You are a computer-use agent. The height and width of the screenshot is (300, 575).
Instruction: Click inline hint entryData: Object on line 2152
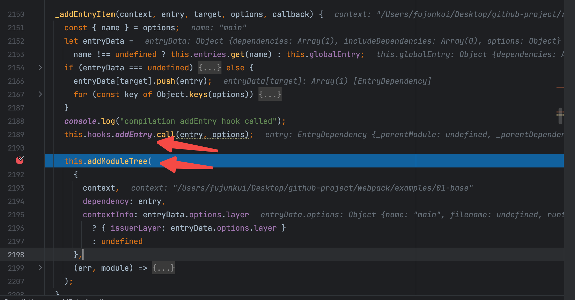click(184, 41)
